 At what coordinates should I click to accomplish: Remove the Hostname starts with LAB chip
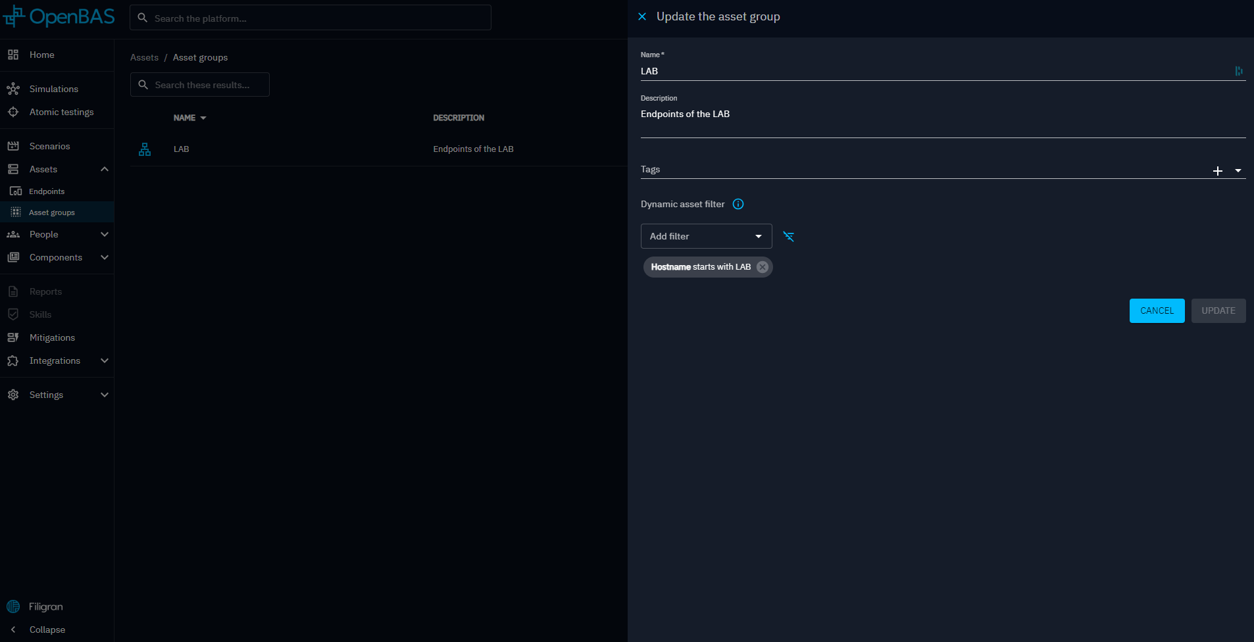(x=763, y=267)
